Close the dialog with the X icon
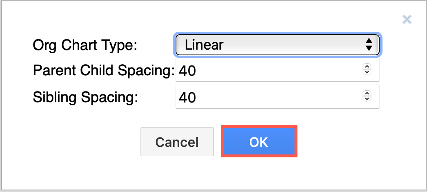Image resolution: width=427 pixels, height=192 pixels. tap(407, 19)
